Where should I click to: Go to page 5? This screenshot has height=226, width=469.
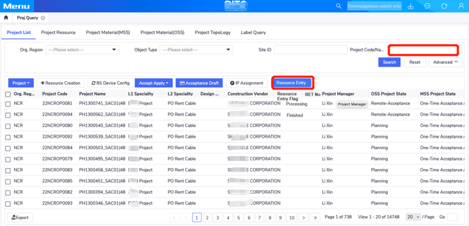point(238,218)
